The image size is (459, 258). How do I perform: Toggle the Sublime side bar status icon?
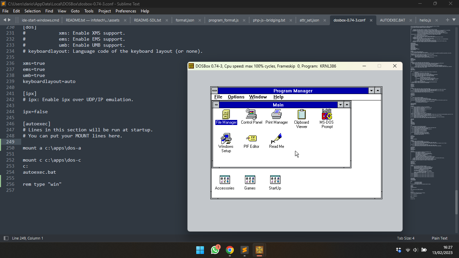(x=6, y=238)
